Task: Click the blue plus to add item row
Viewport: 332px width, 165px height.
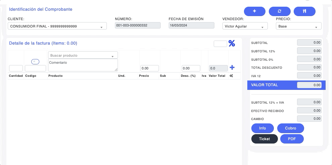Action: coord(232,68)
